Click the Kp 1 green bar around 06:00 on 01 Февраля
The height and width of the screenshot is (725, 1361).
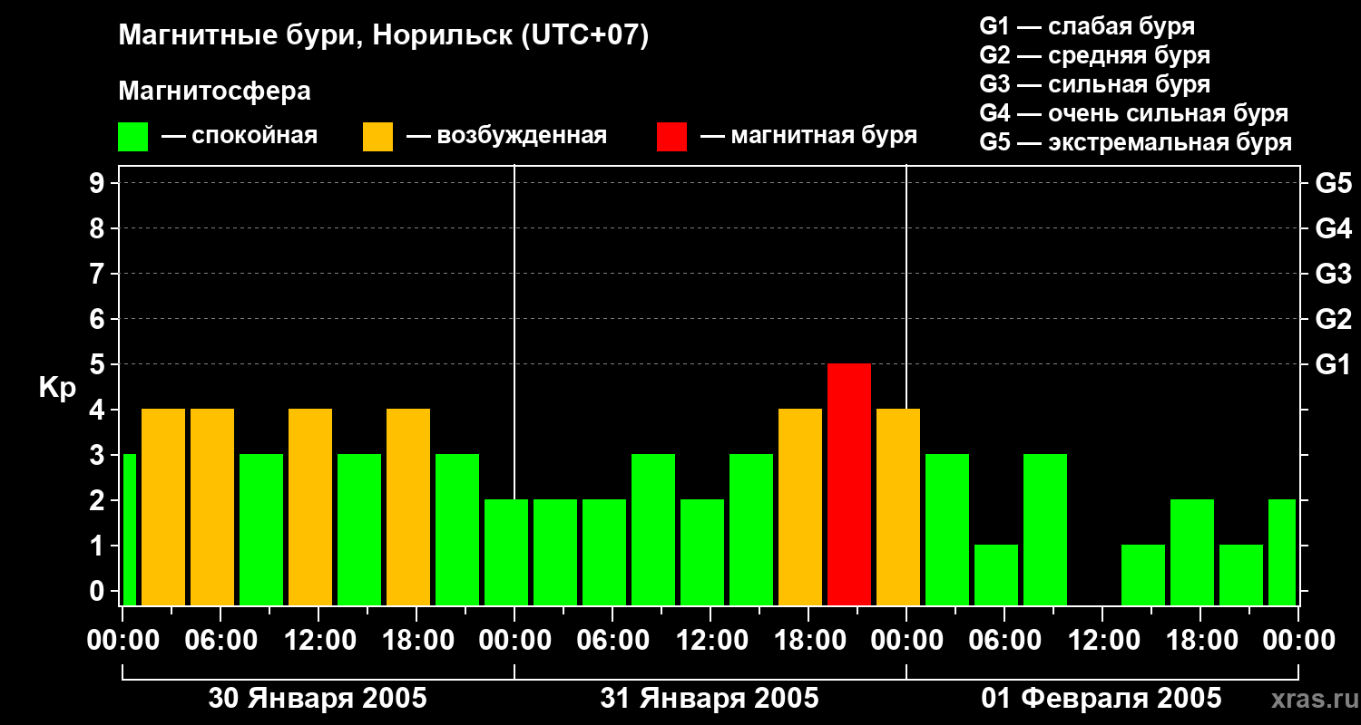(x=996, y=575)
